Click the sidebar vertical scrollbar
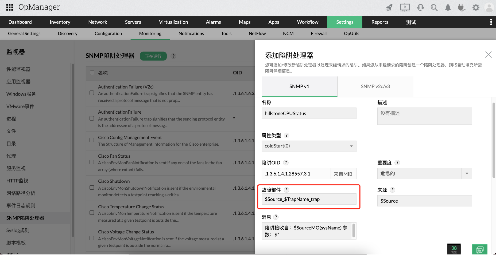The width and height of the screenshot is (496, 255). 73,150
